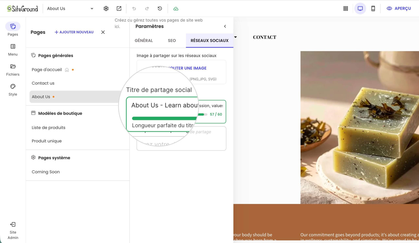Viewport: 419px width, 243px height.
Task: Click the Pages système heading
Action: pyautogui.click(x=54, y=158)
